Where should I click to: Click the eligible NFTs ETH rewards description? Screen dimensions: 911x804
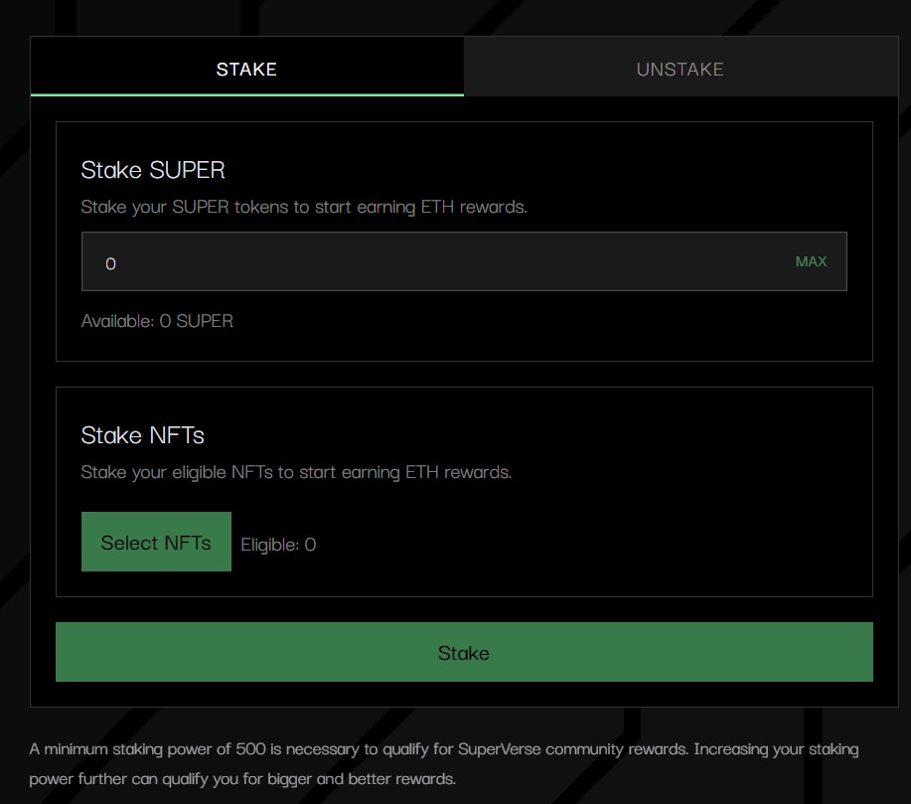click(x=296, y=472)
